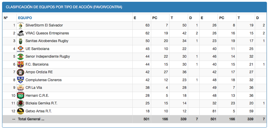Open the F.C. Barcelona team name
The width and height of the screenshot is (269, 130).
37,64
